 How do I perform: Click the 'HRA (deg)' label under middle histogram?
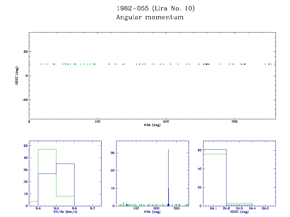152,212
